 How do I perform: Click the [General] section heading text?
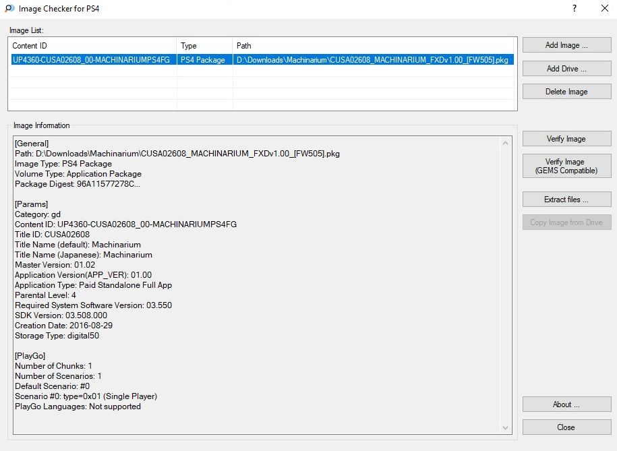pyautogui.click(x=32, y=143)
